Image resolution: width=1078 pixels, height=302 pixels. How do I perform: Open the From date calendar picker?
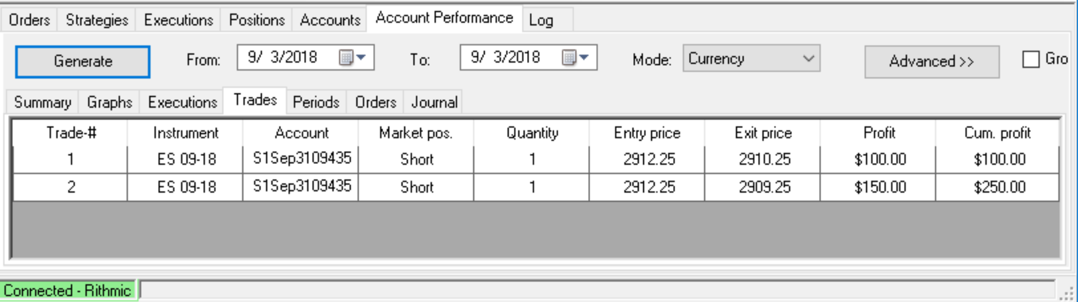(x=353, y=57)
